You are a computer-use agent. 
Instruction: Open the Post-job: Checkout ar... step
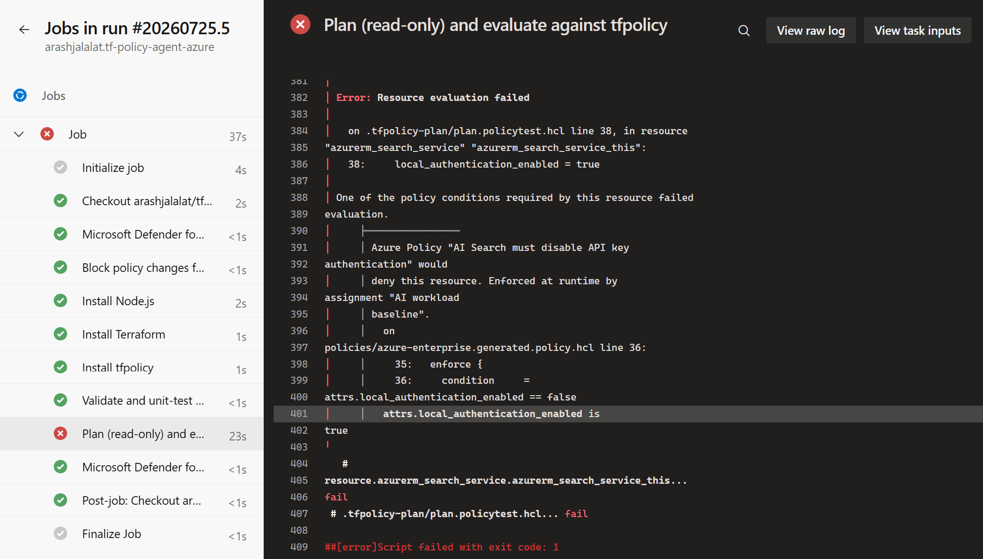[x=132, y=500]
